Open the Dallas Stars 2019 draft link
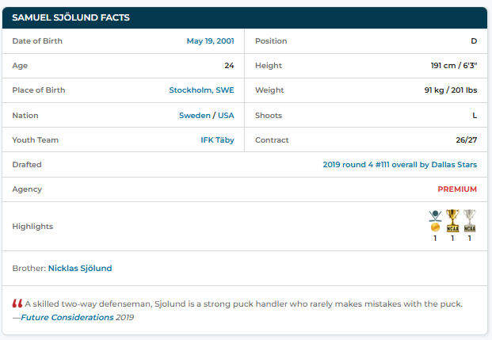Image resolution: width=492 pixels, height=340 pixels. tap(399, 165)
